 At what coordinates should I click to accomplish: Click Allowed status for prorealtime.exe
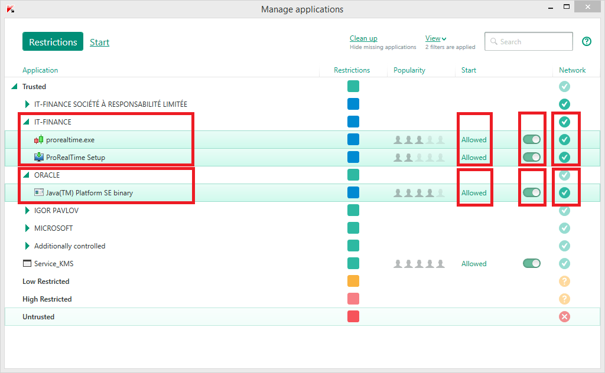pyautogui.click(x=474, y=140)
